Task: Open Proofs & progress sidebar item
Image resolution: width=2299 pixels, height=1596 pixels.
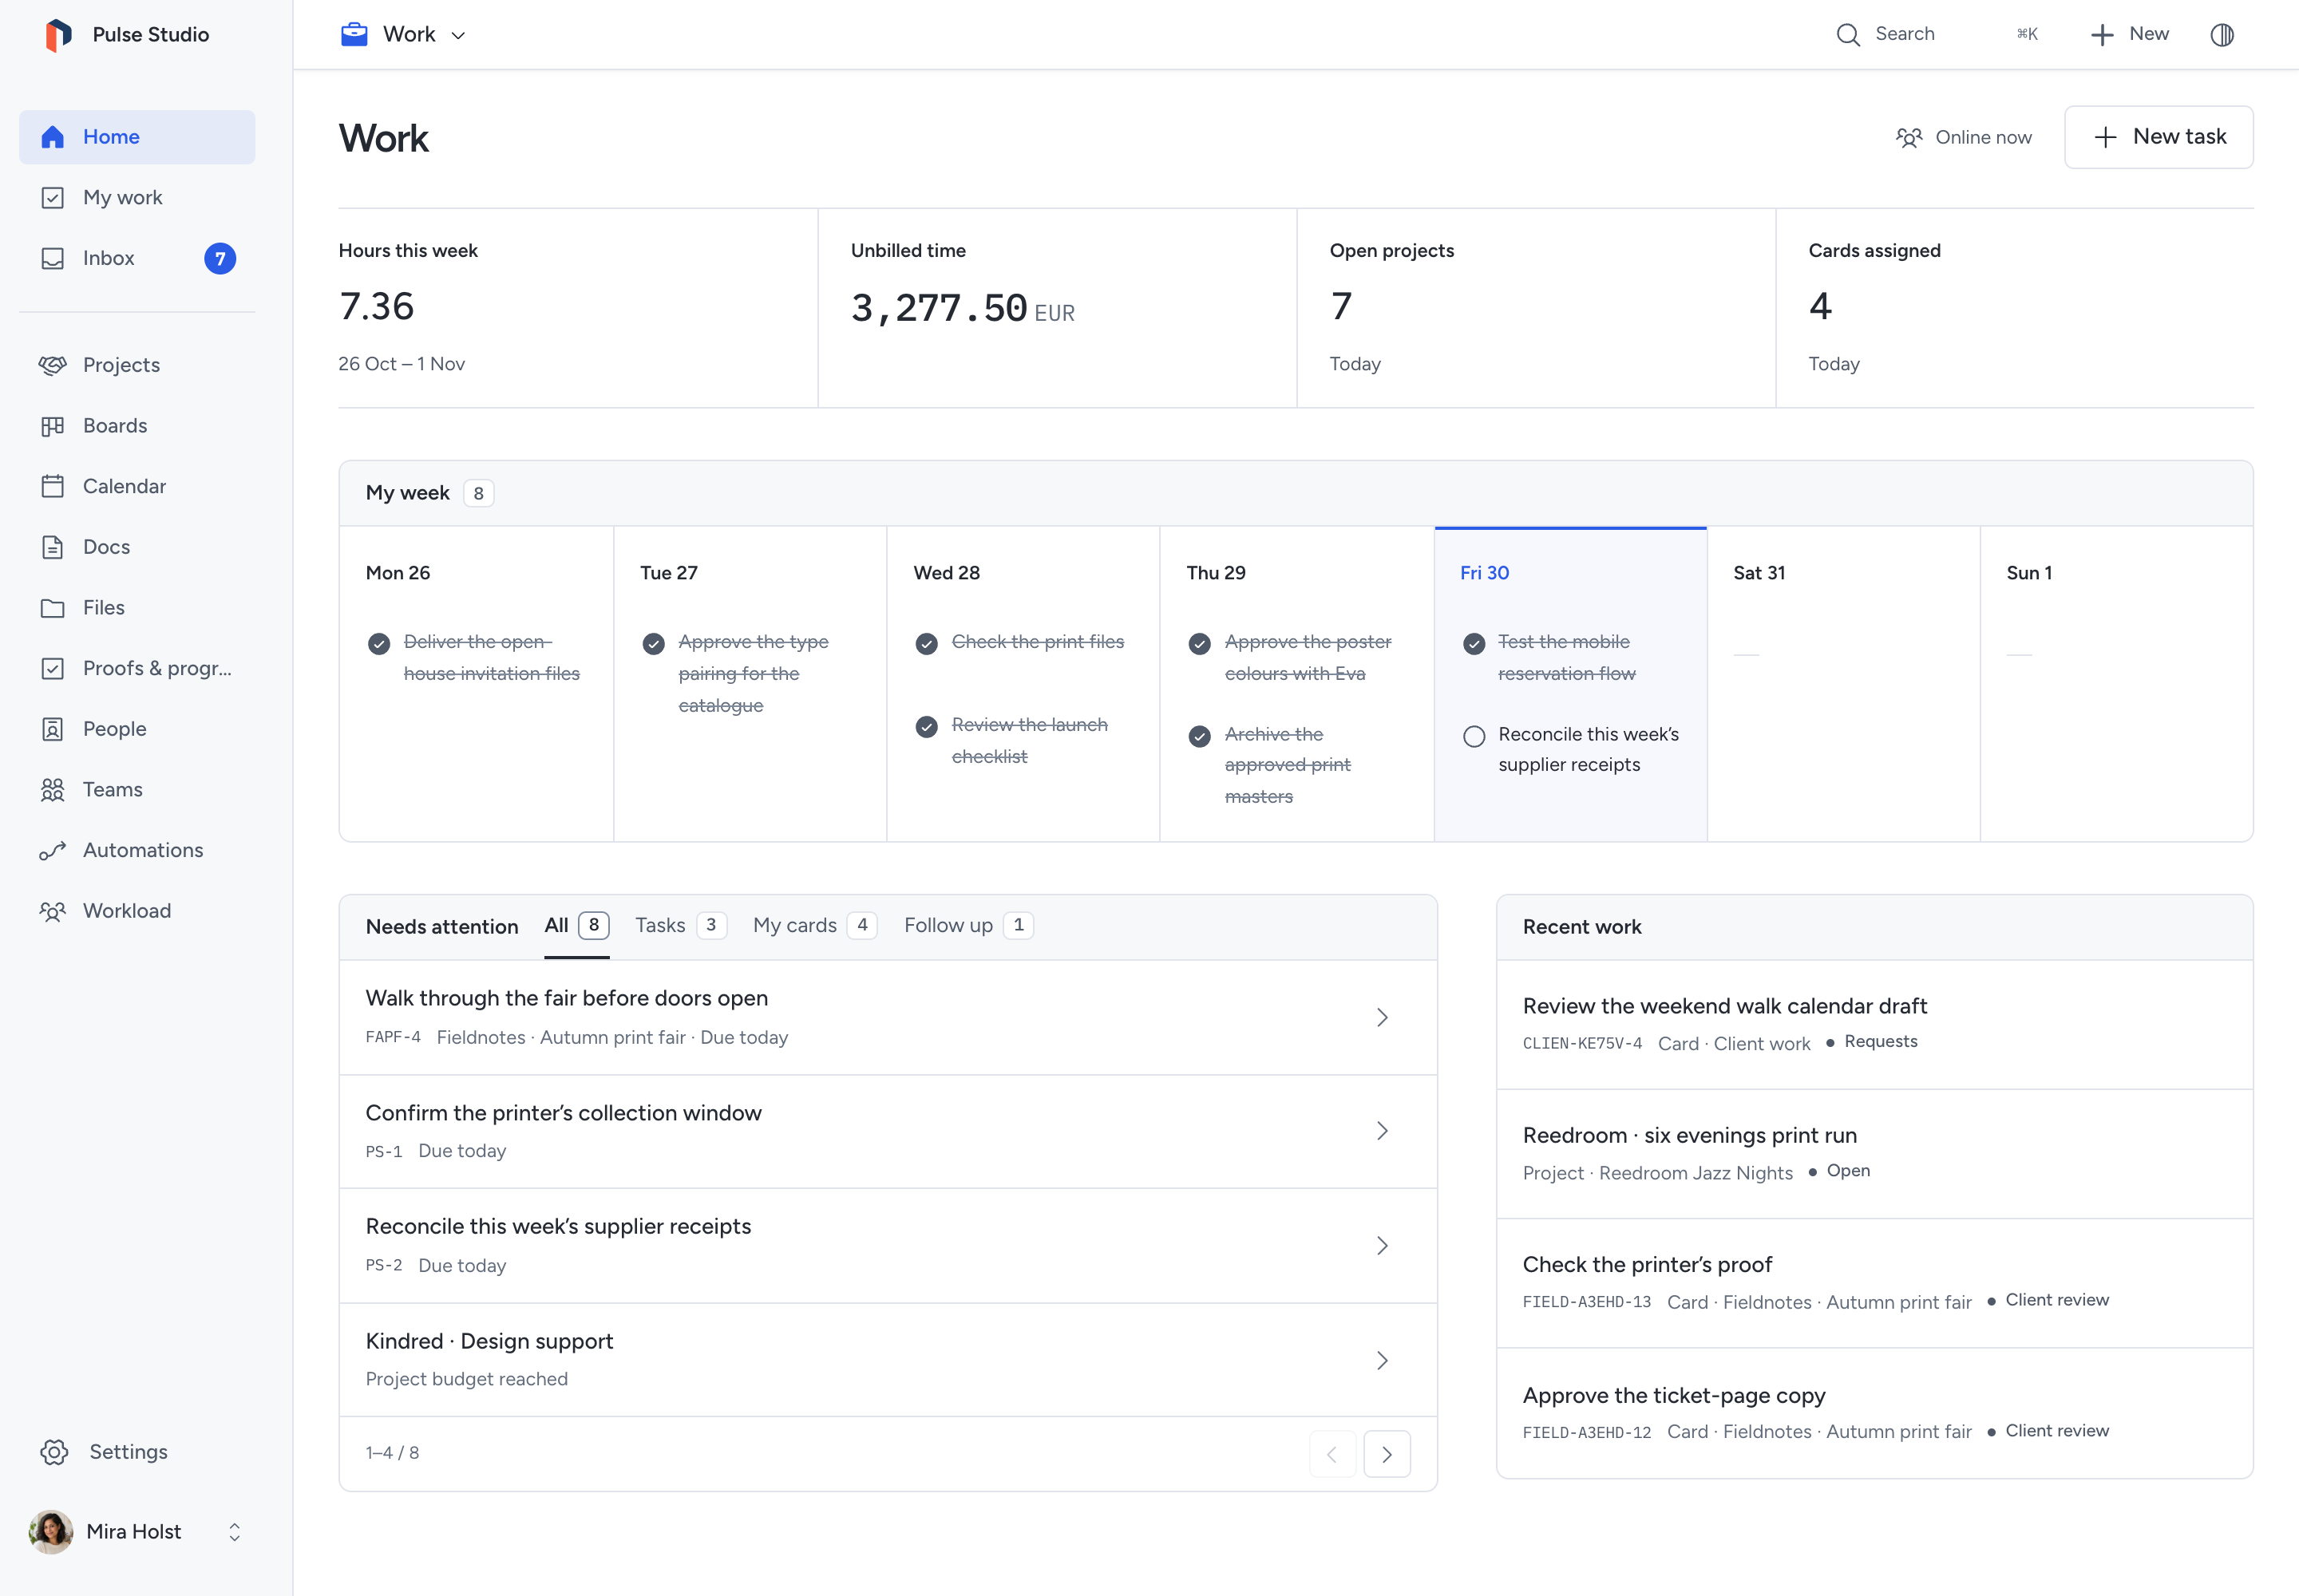Action: [x=137, y=668]
